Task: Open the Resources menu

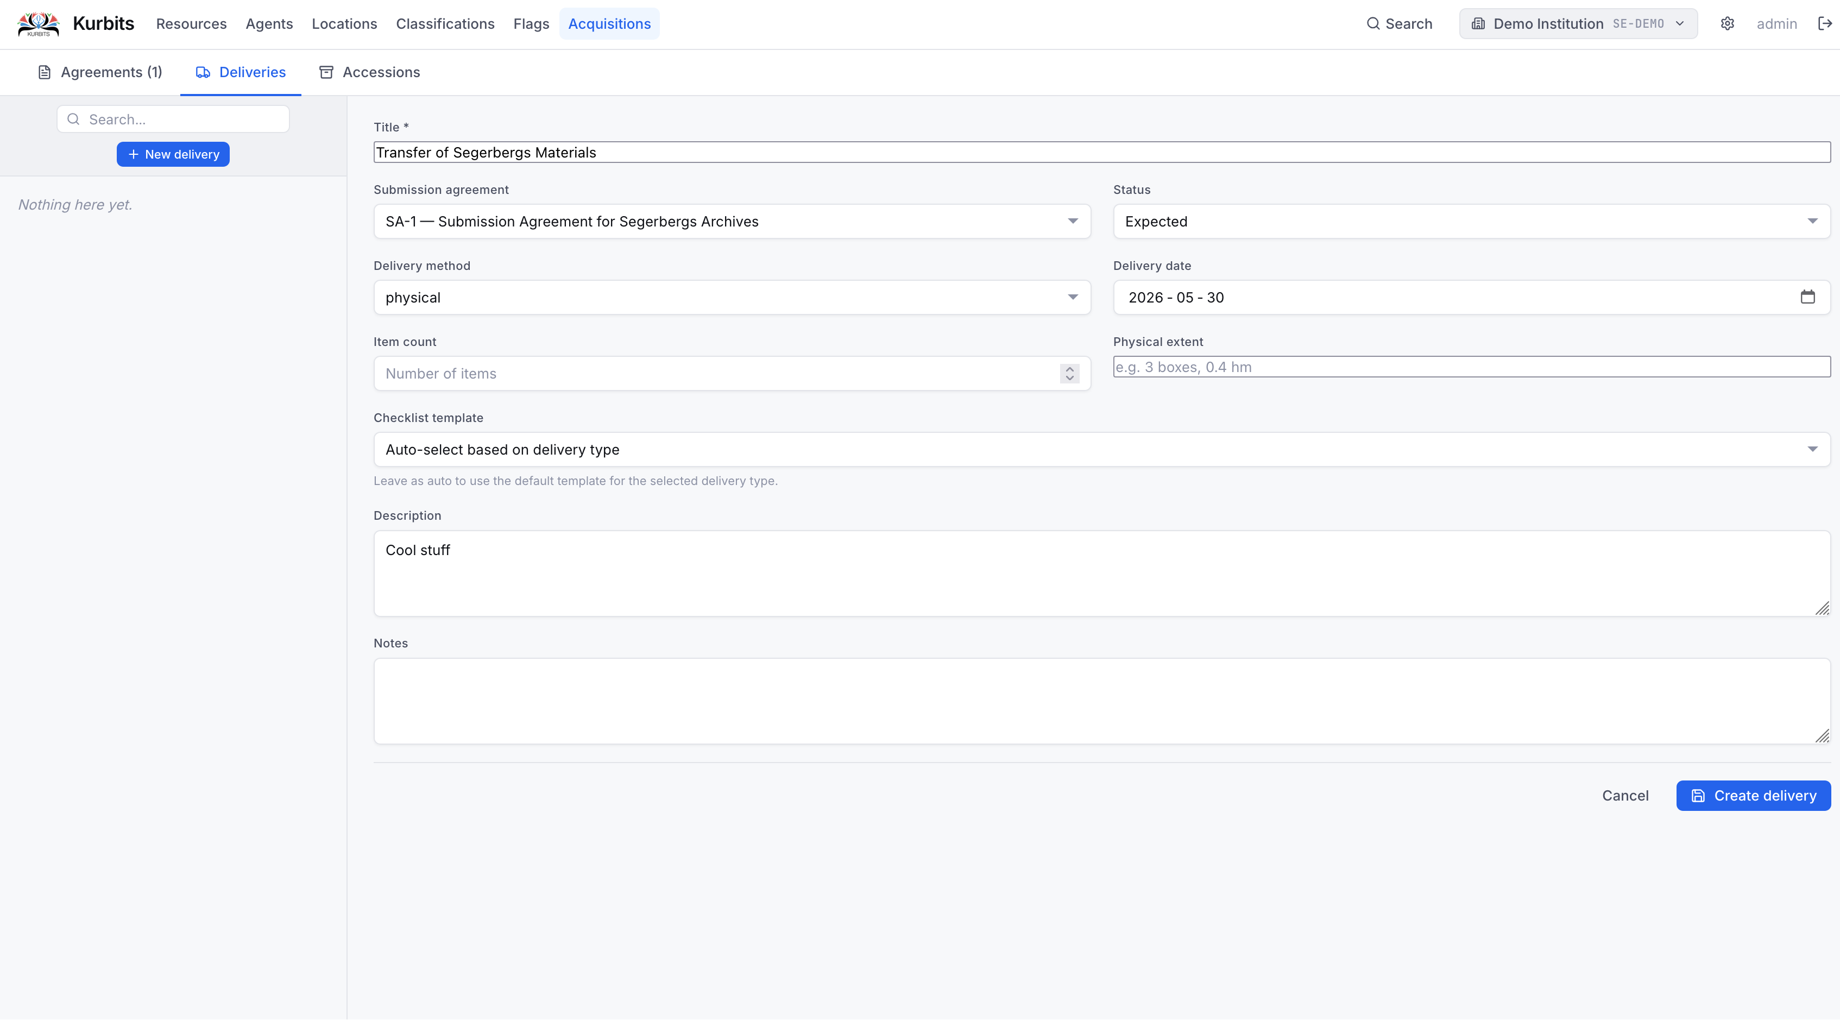Action: click(191, 23)
